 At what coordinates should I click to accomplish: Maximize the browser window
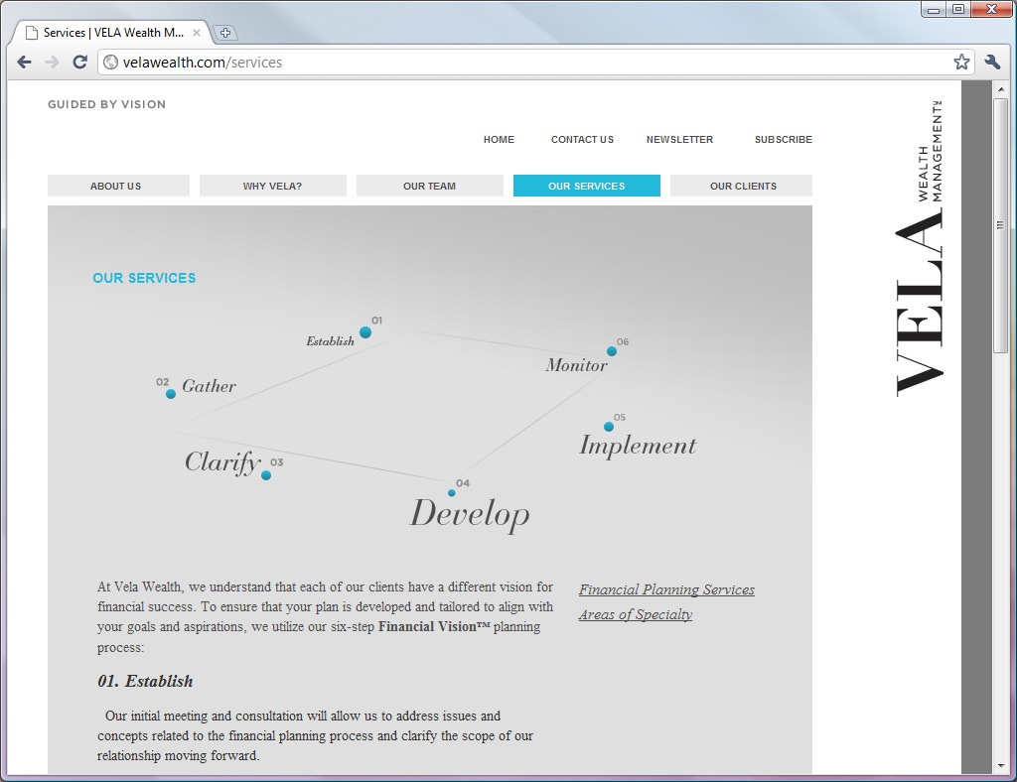pos(958,10)
